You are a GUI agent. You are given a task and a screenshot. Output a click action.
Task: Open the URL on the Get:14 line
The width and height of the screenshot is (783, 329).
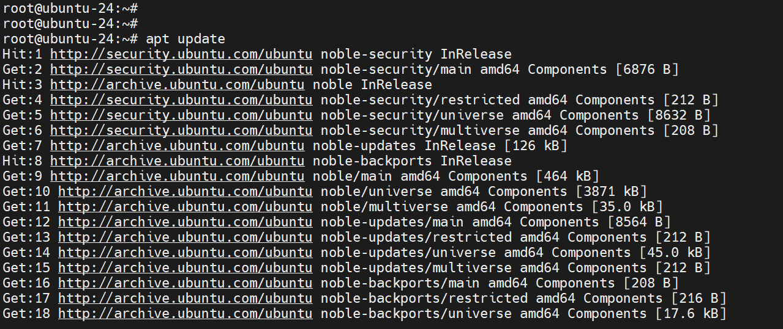click(185, 252)
